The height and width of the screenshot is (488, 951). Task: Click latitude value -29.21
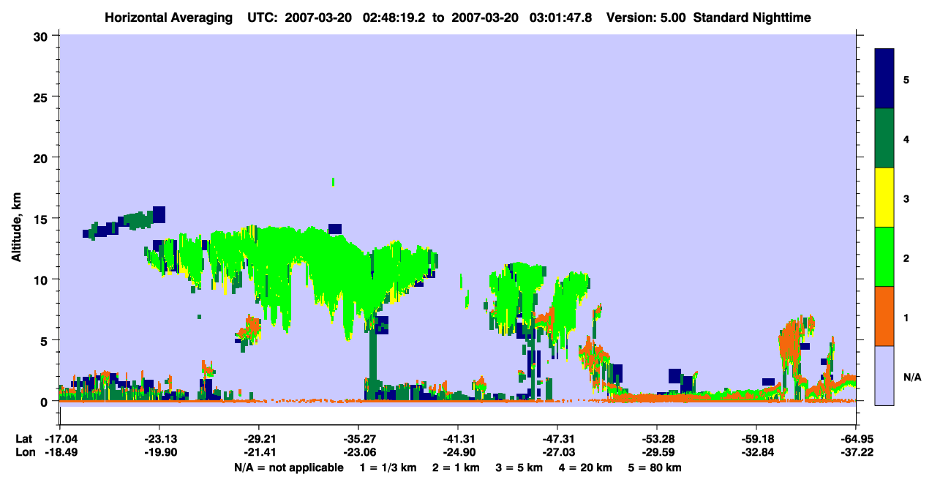(x=259, y=439)
